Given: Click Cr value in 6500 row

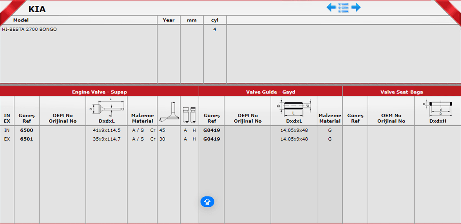Looking at the screenshot, I should click(153, 130).
